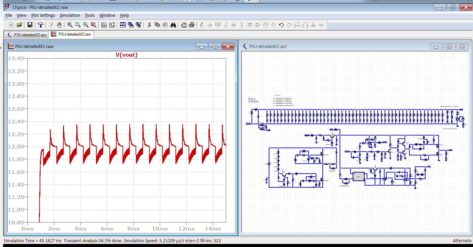Close the PSU-detailedX2.raw plot window
The image size is (473, 247).
point(228,46)
